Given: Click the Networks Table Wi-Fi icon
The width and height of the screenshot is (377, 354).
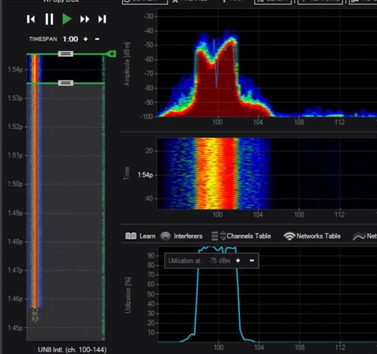Looking at the screenshot, I should pyautogui.click(x=289, y=236).
